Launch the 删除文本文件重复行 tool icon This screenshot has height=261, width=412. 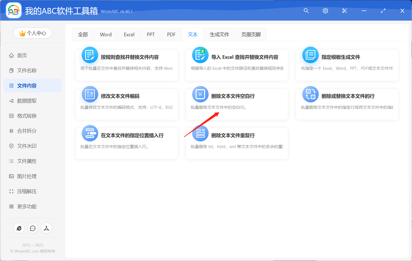pyautogui.click(x=200, y=133)
